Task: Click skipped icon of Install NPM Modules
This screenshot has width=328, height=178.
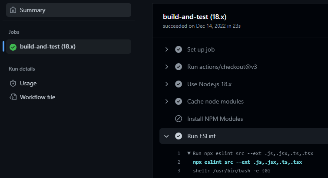Action: [179, 119]
